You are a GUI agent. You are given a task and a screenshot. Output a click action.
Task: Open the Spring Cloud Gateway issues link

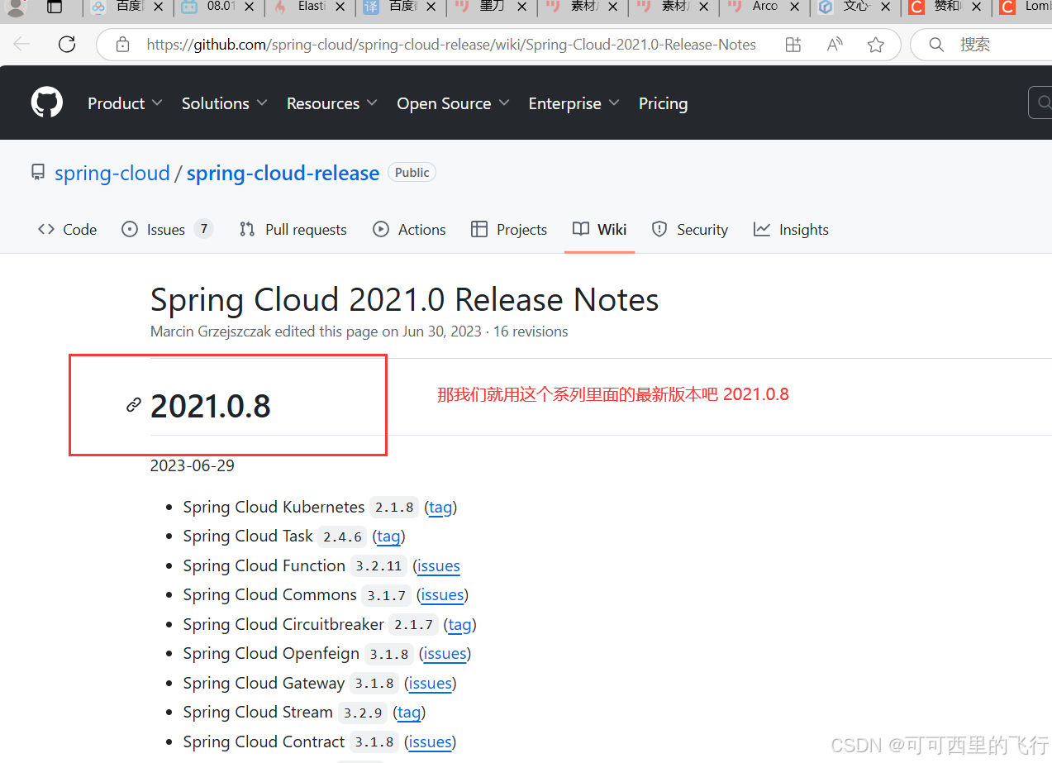[x=431, y=684]
